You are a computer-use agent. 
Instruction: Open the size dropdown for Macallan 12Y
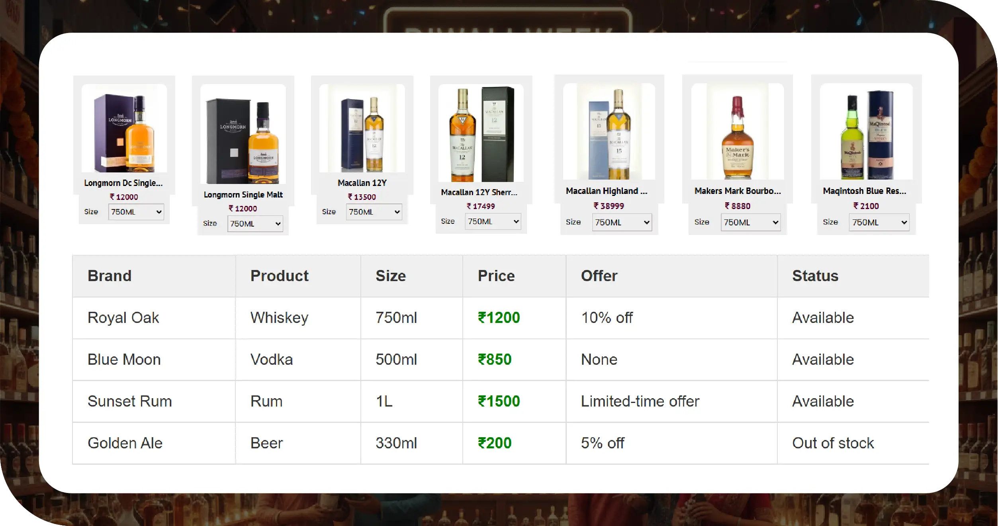pyautogui.click(x=374, y=212)
